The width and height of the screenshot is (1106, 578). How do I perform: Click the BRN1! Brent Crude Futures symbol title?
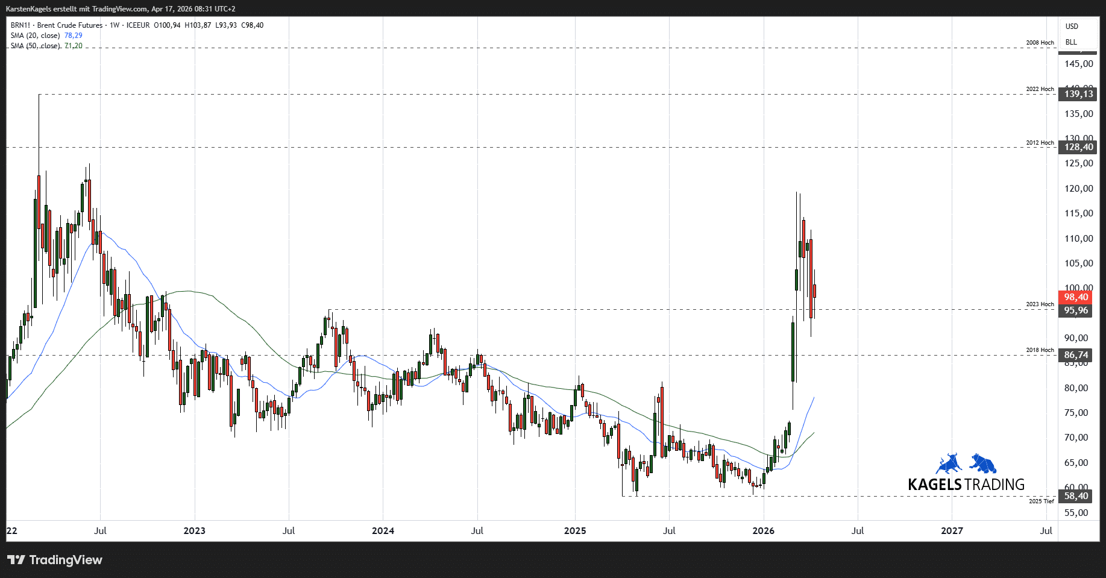pyautogui.click(x=57, y=25)
